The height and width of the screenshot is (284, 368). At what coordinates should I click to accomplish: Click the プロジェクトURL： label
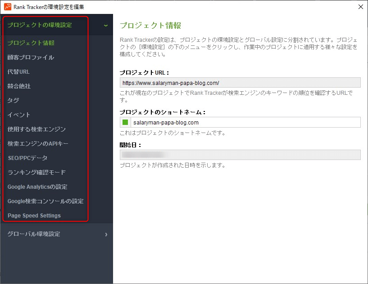coord(144,73)
